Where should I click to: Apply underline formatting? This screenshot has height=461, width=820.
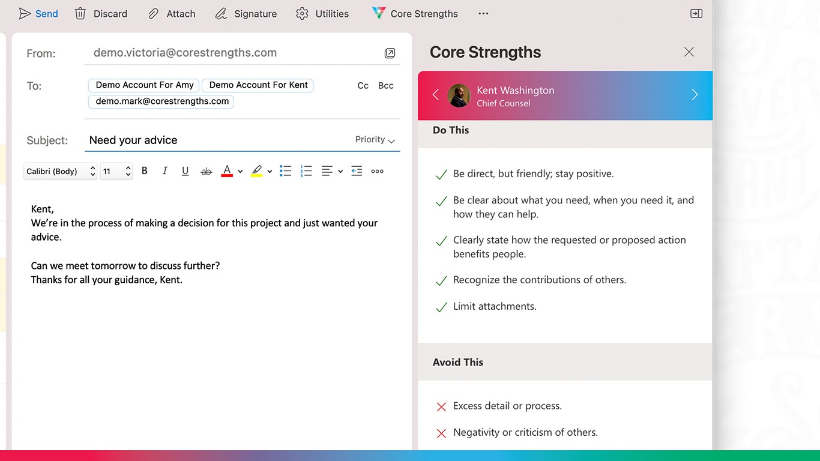click(x=185, y=171)
